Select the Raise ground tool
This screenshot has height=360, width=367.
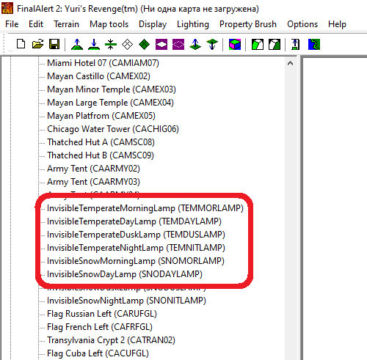[x=77, y=45]
